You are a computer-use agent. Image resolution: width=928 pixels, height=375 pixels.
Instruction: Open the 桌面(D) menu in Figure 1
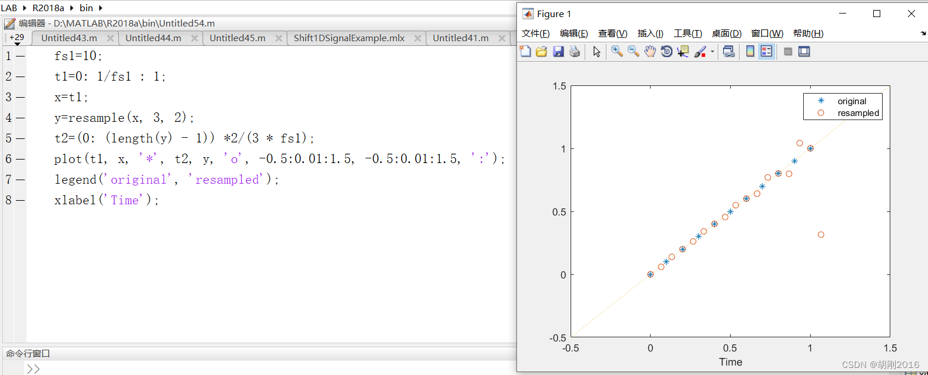pyautogui.click(x=726, y=34)
